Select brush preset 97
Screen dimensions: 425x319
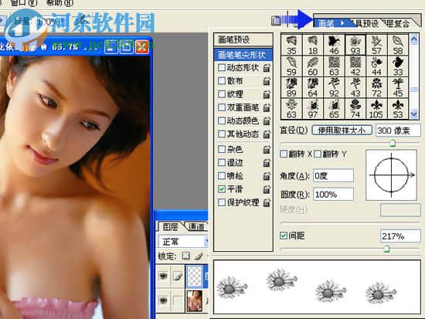click(x=313, y=108)
